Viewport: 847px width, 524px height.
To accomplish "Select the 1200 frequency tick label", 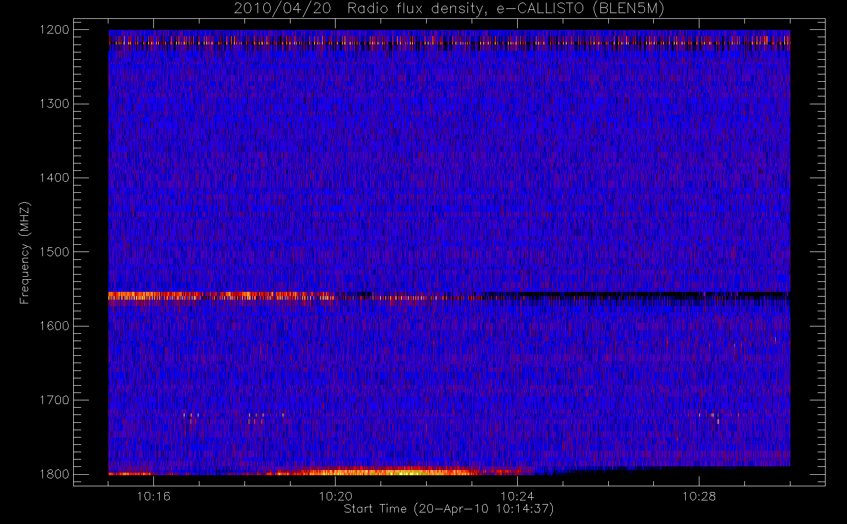I will click(54, 30).
